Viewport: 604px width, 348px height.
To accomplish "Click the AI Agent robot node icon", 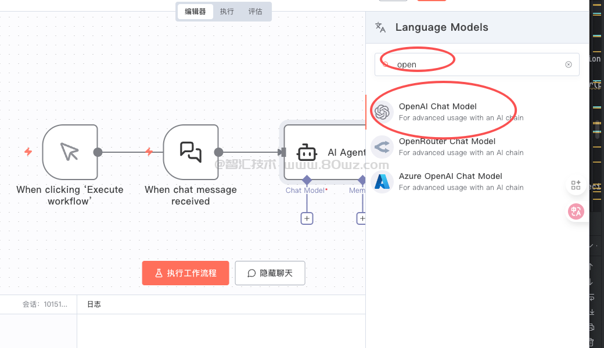I will point(307,153).
